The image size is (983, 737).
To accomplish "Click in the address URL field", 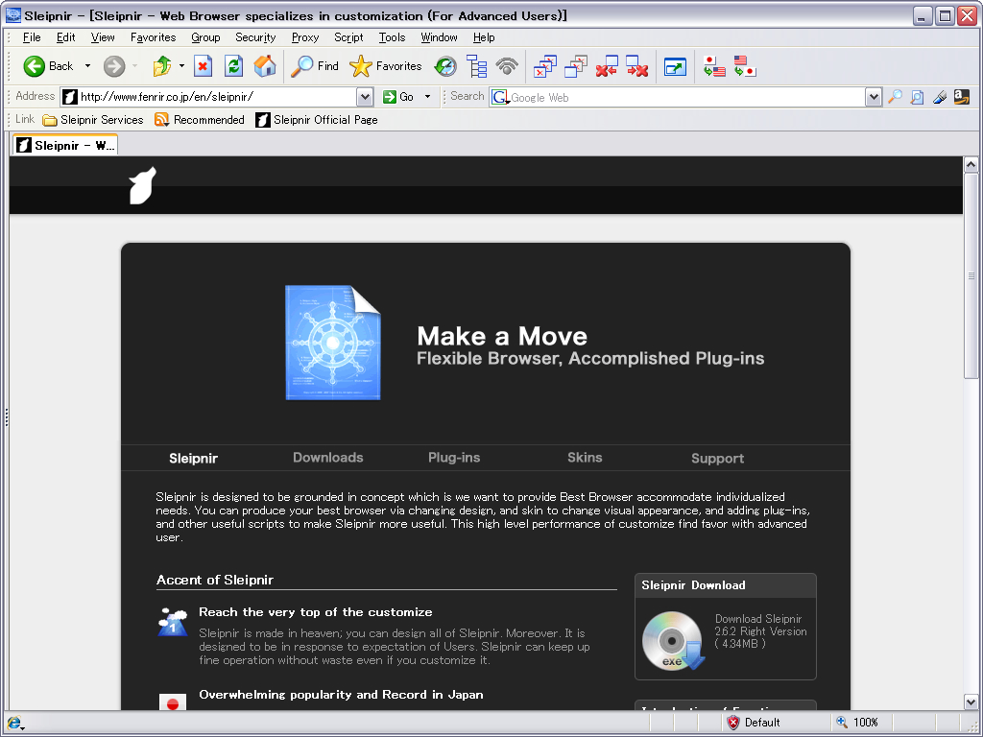I will 218,97.
